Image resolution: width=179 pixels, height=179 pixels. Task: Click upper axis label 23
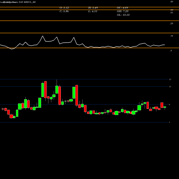pyautogui.click(x=171, y=24)
